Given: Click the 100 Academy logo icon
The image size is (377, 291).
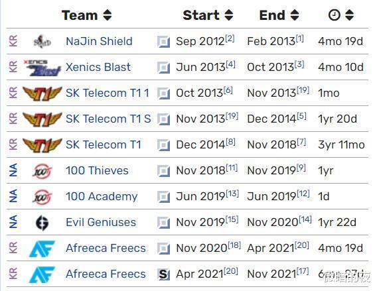Looking at the screenshot, I should 42,197.
